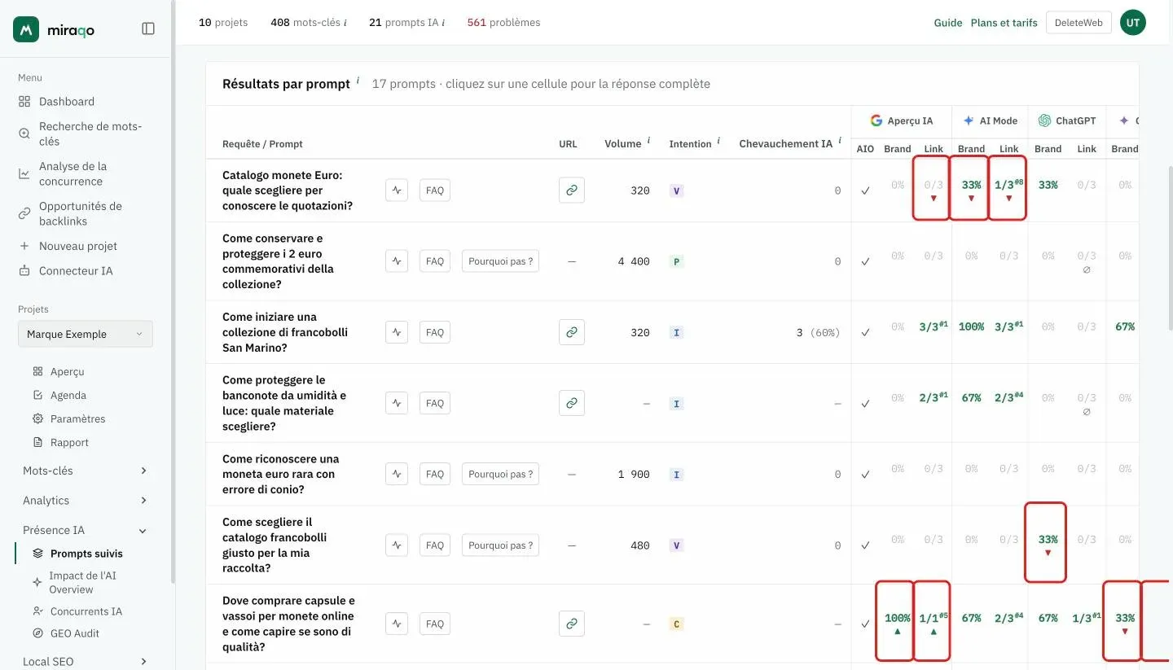Expand the Mots-clés sidebar section

click(x=86, y=471)
